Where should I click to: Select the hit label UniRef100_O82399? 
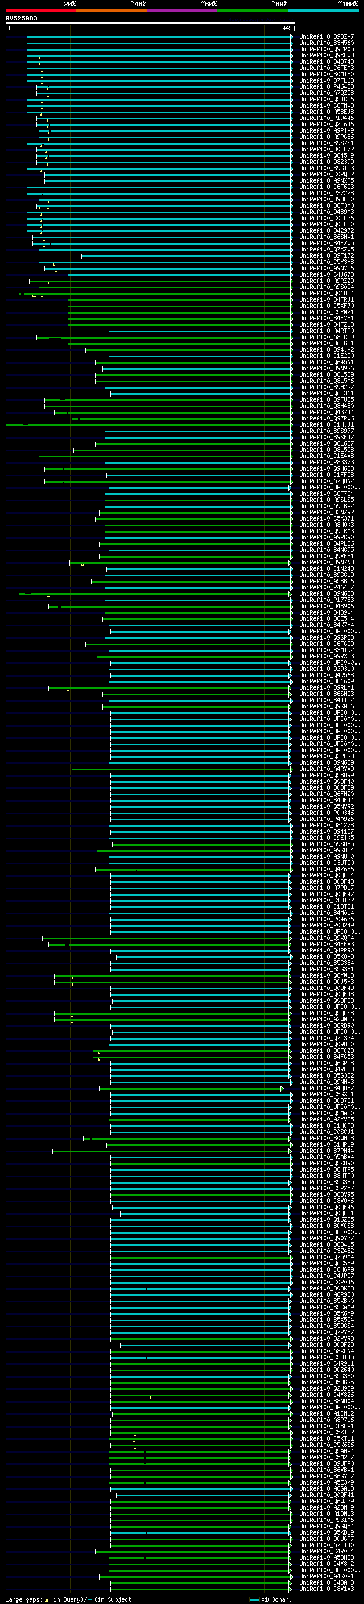326,162
